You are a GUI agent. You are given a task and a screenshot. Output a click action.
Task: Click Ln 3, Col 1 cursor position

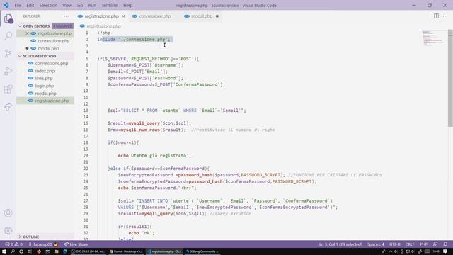pyautogui.click(x=340, y=244)
